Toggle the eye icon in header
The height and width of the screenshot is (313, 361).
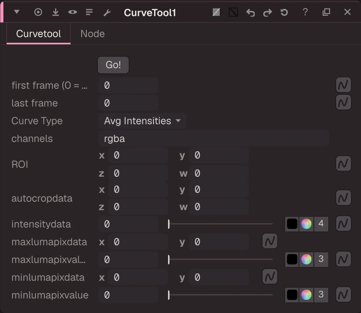73,12
